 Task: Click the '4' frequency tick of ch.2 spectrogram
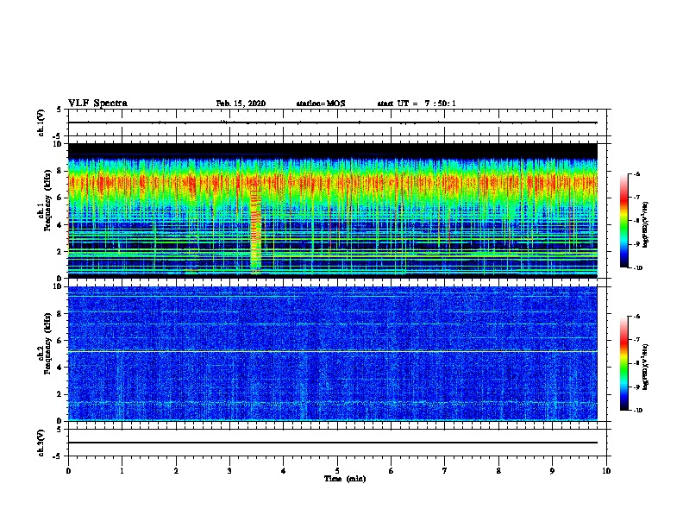60,368
